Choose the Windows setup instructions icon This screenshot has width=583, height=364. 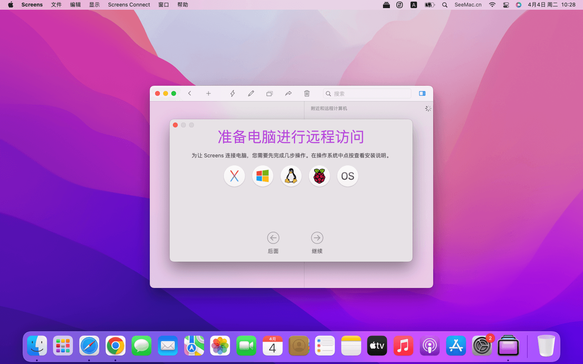pyautogui.click(x=263, y=176)
